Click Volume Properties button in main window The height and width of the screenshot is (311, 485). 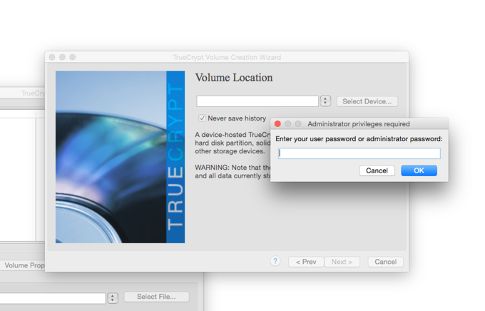click(23, 265)
